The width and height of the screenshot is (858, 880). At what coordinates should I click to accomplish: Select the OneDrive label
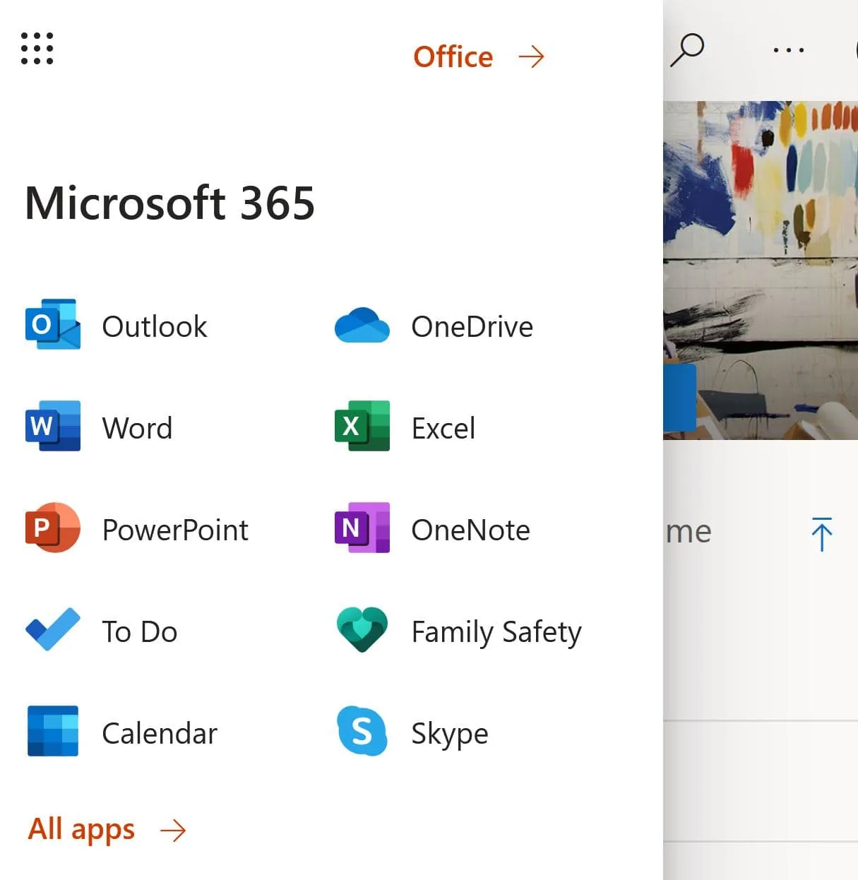[472, 327]
